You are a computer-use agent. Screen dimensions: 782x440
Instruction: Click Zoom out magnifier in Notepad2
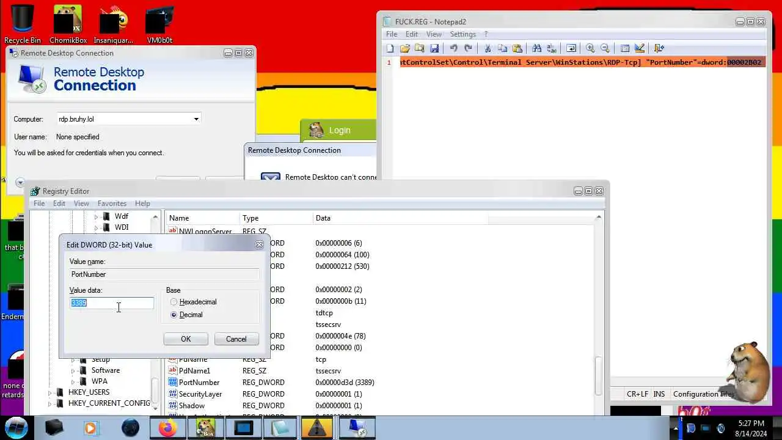[605, 48]
